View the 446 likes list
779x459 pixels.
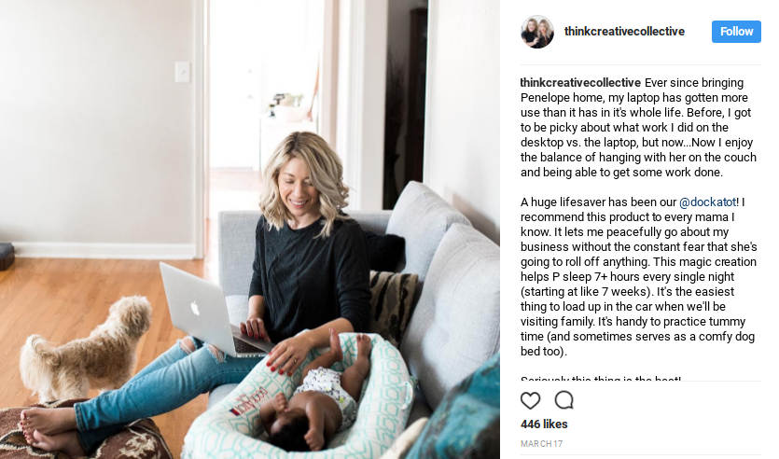click(544, 424)
